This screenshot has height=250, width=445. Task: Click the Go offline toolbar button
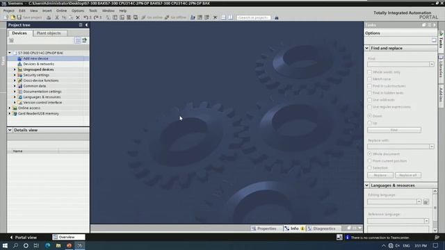[x=176, y=17]
